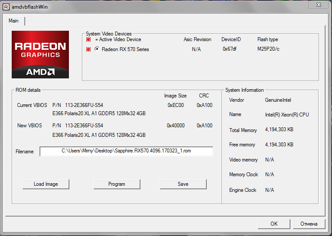
Task: Click the Current VBIOS image size 0xEC00
Action: (x=176, y=105)
